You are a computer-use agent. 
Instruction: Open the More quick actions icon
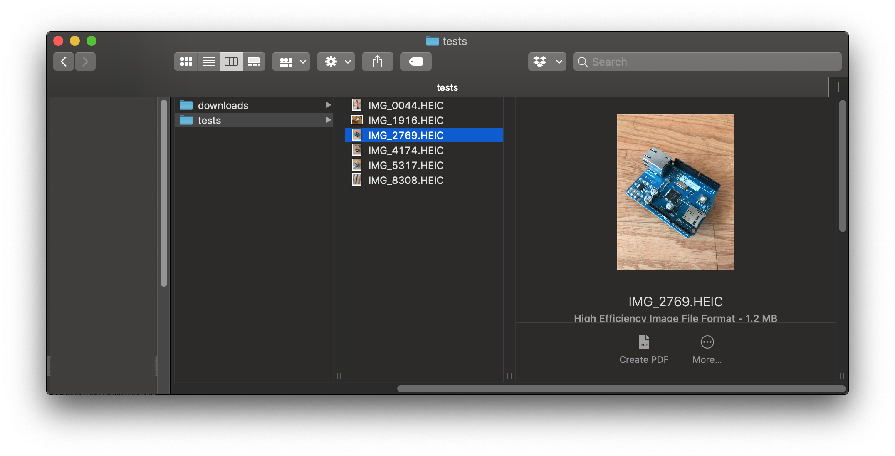[707, 342]
